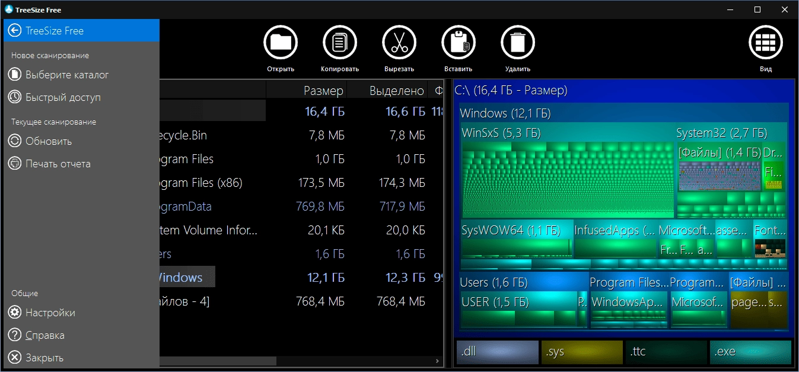The height and width of the screenshot is (372, 799).
Task: Click the gear icon beside 'Настройки'
Action: (x=15, y=313)
